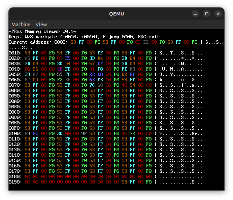The height and width of the screenshot is (200, 233).
Task: Click hex byte A5 in row 0020
Action: click(27, 58)
